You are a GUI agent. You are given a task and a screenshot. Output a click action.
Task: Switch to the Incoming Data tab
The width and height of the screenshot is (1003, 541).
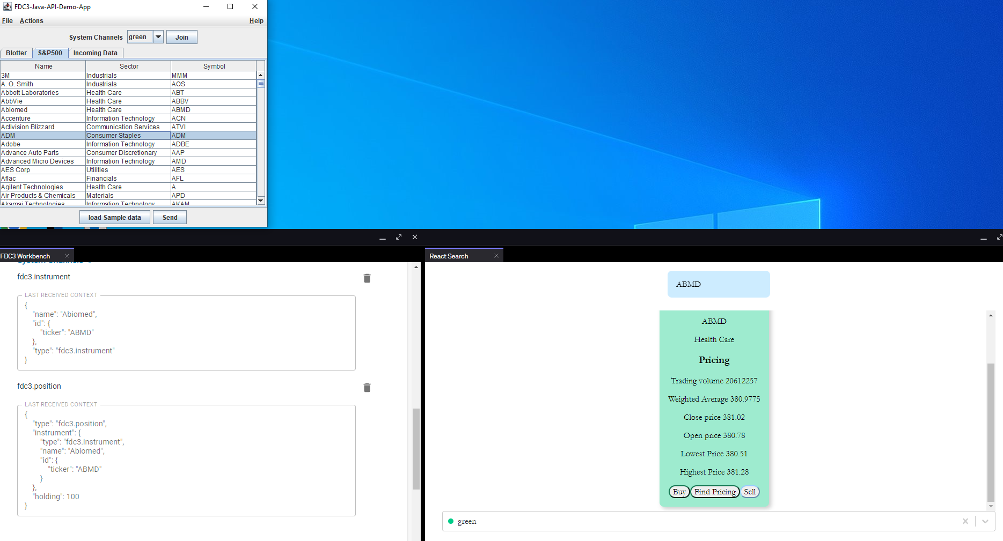click(96, 53)
